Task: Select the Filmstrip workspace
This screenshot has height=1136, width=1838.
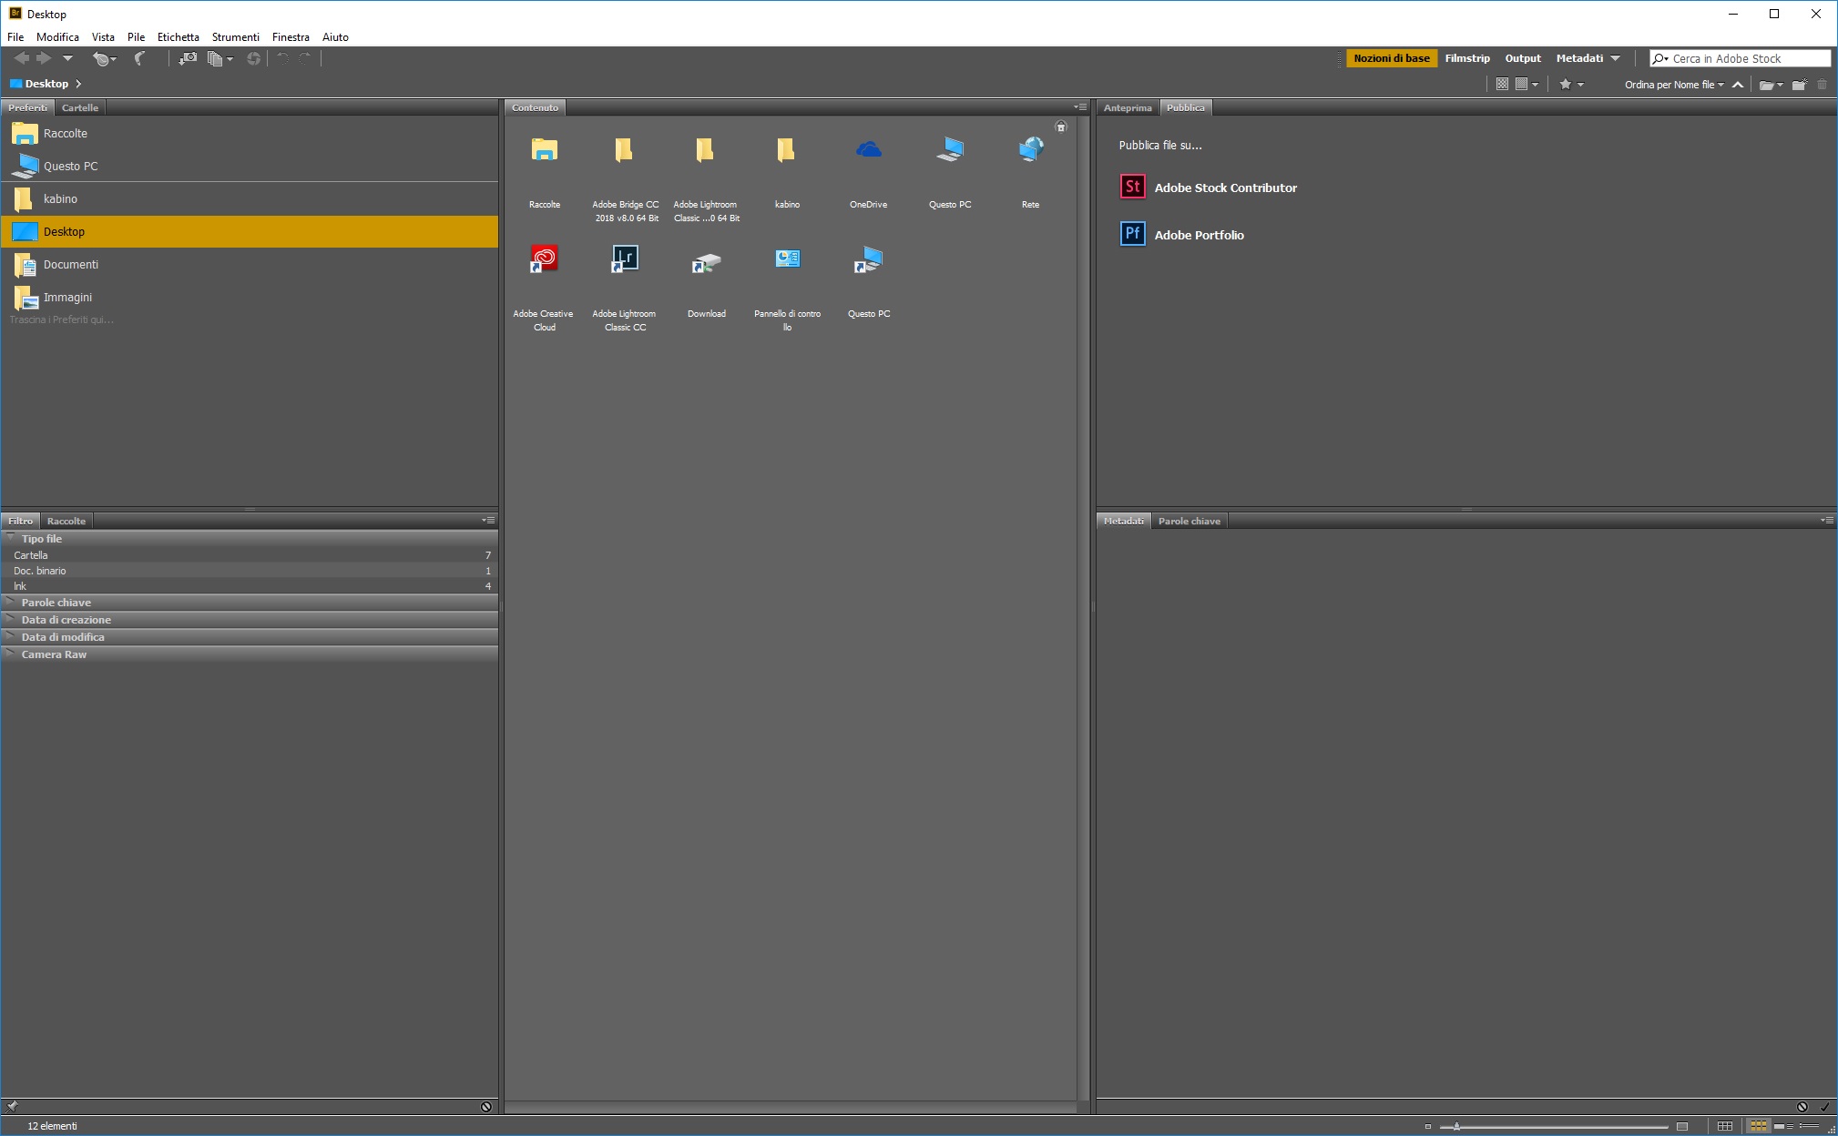Action: pyautogui.click(x=1467, y=58)
